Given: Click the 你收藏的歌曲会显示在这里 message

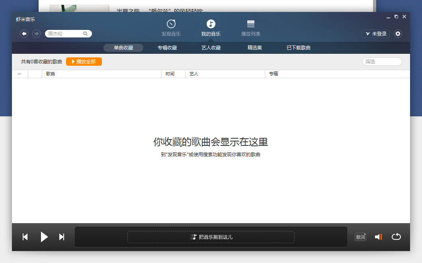Looking at the screenshot, I should click(x=211, y=142).
